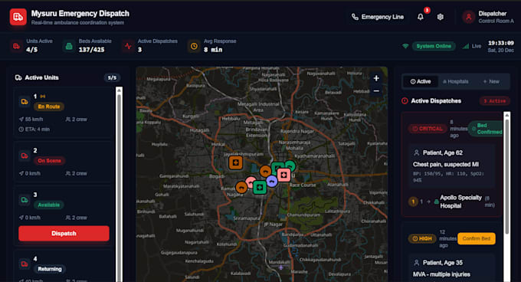Click the On Scene status tag
This screenshot has width=521, height=282.
(49, 161)
